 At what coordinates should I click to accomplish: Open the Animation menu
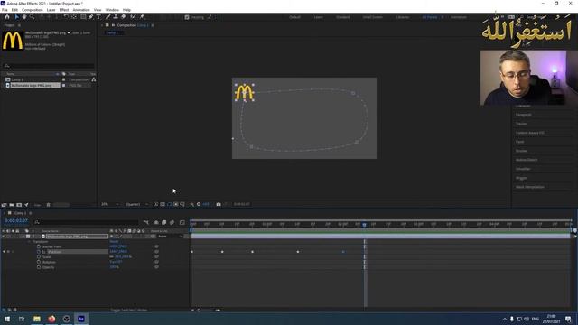[81, 10]
